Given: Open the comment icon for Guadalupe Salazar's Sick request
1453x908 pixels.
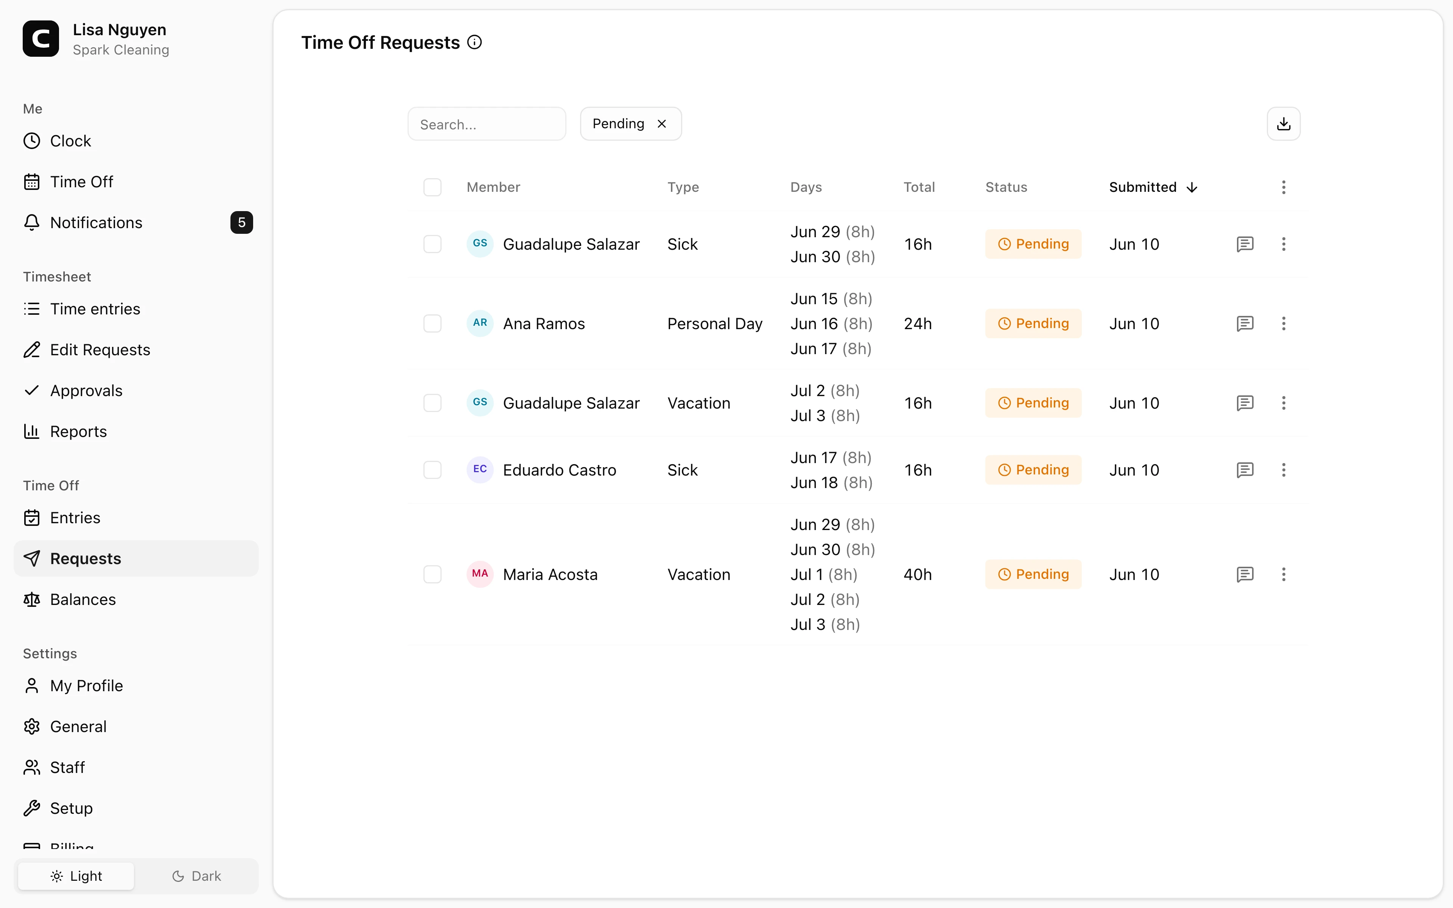Looking at the screenshot, I should tap(1245, 244).
